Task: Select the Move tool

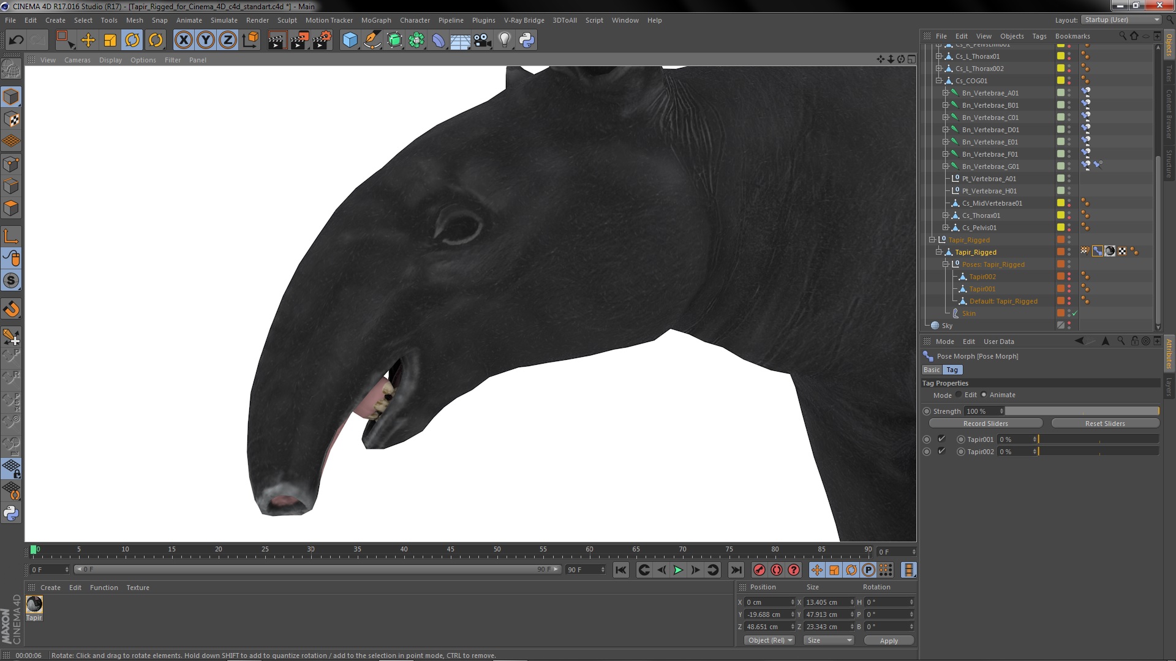Action: pos(88,40)
